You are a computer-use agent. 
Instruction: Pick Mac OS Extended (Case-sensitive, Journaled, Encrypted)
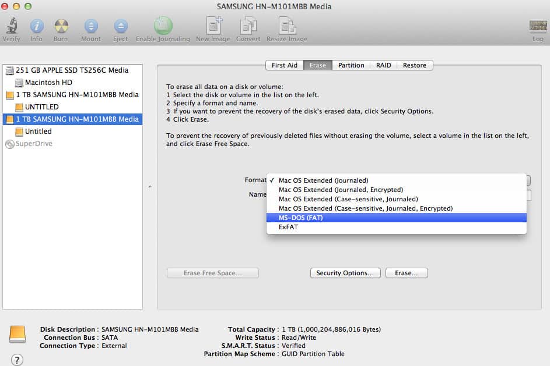tap(397, 208)
